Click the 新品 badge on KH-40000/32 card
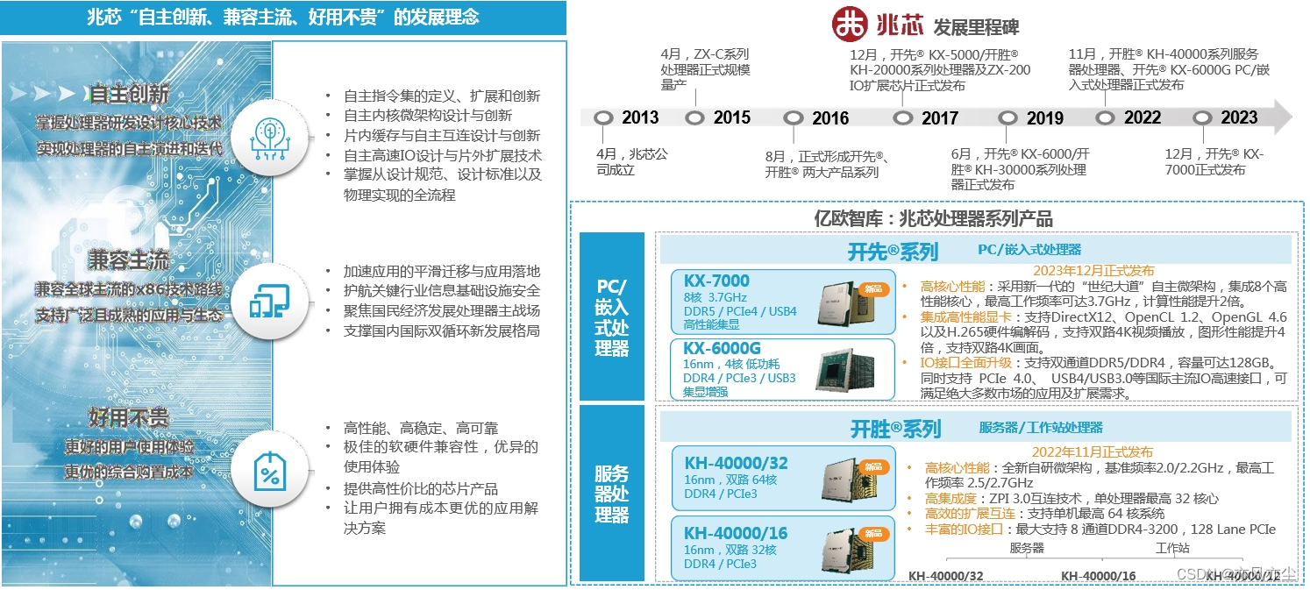Screen dimensions: 1310x590 [x=872, y=466]
